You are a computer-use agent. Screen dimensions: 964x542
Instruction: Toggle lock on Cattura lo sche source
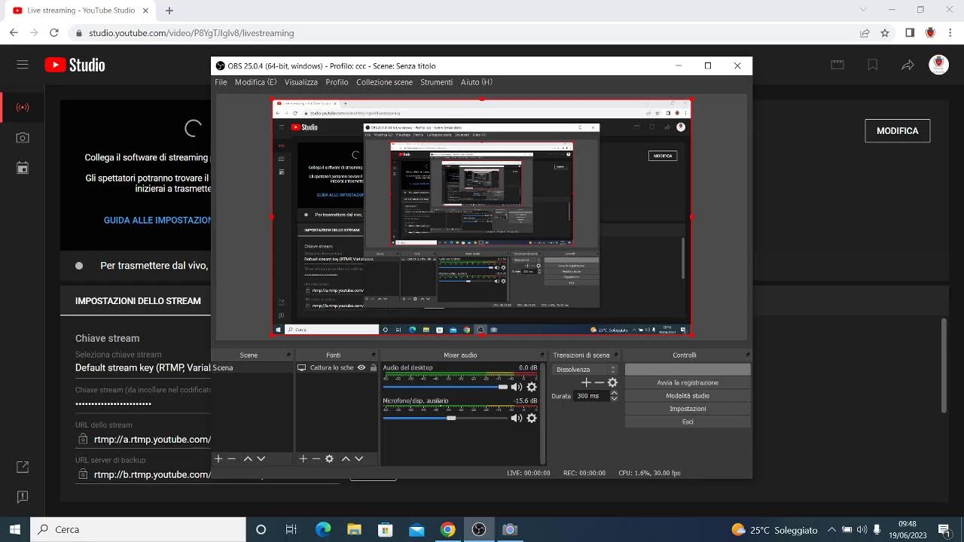click(373, 367)
